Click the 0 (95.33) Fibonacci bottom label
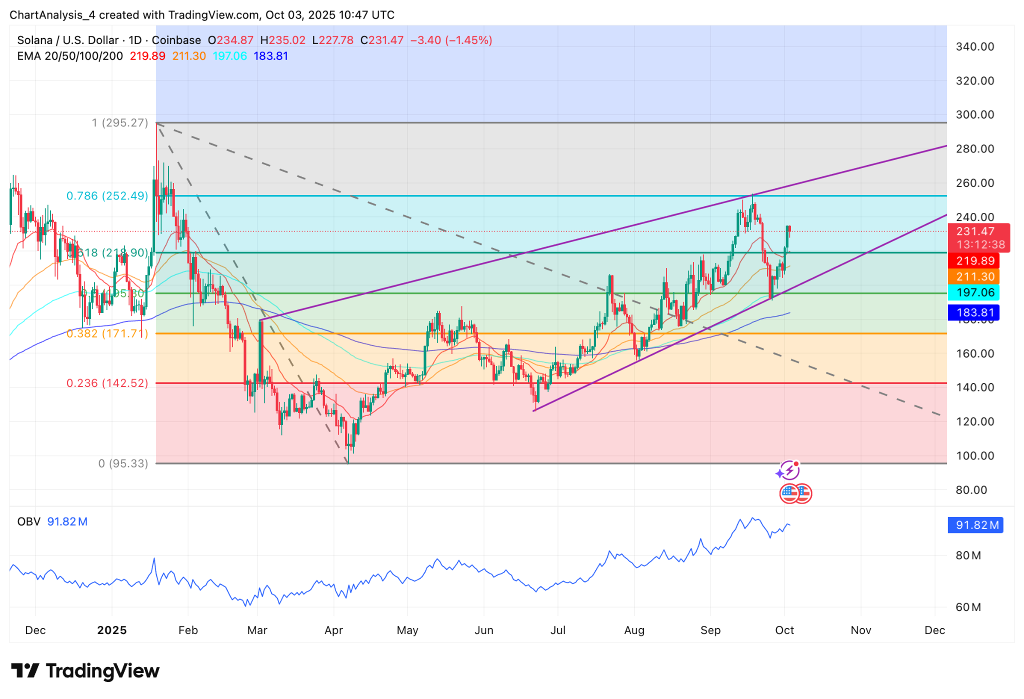1024x699 pixels. click(123, 463)
